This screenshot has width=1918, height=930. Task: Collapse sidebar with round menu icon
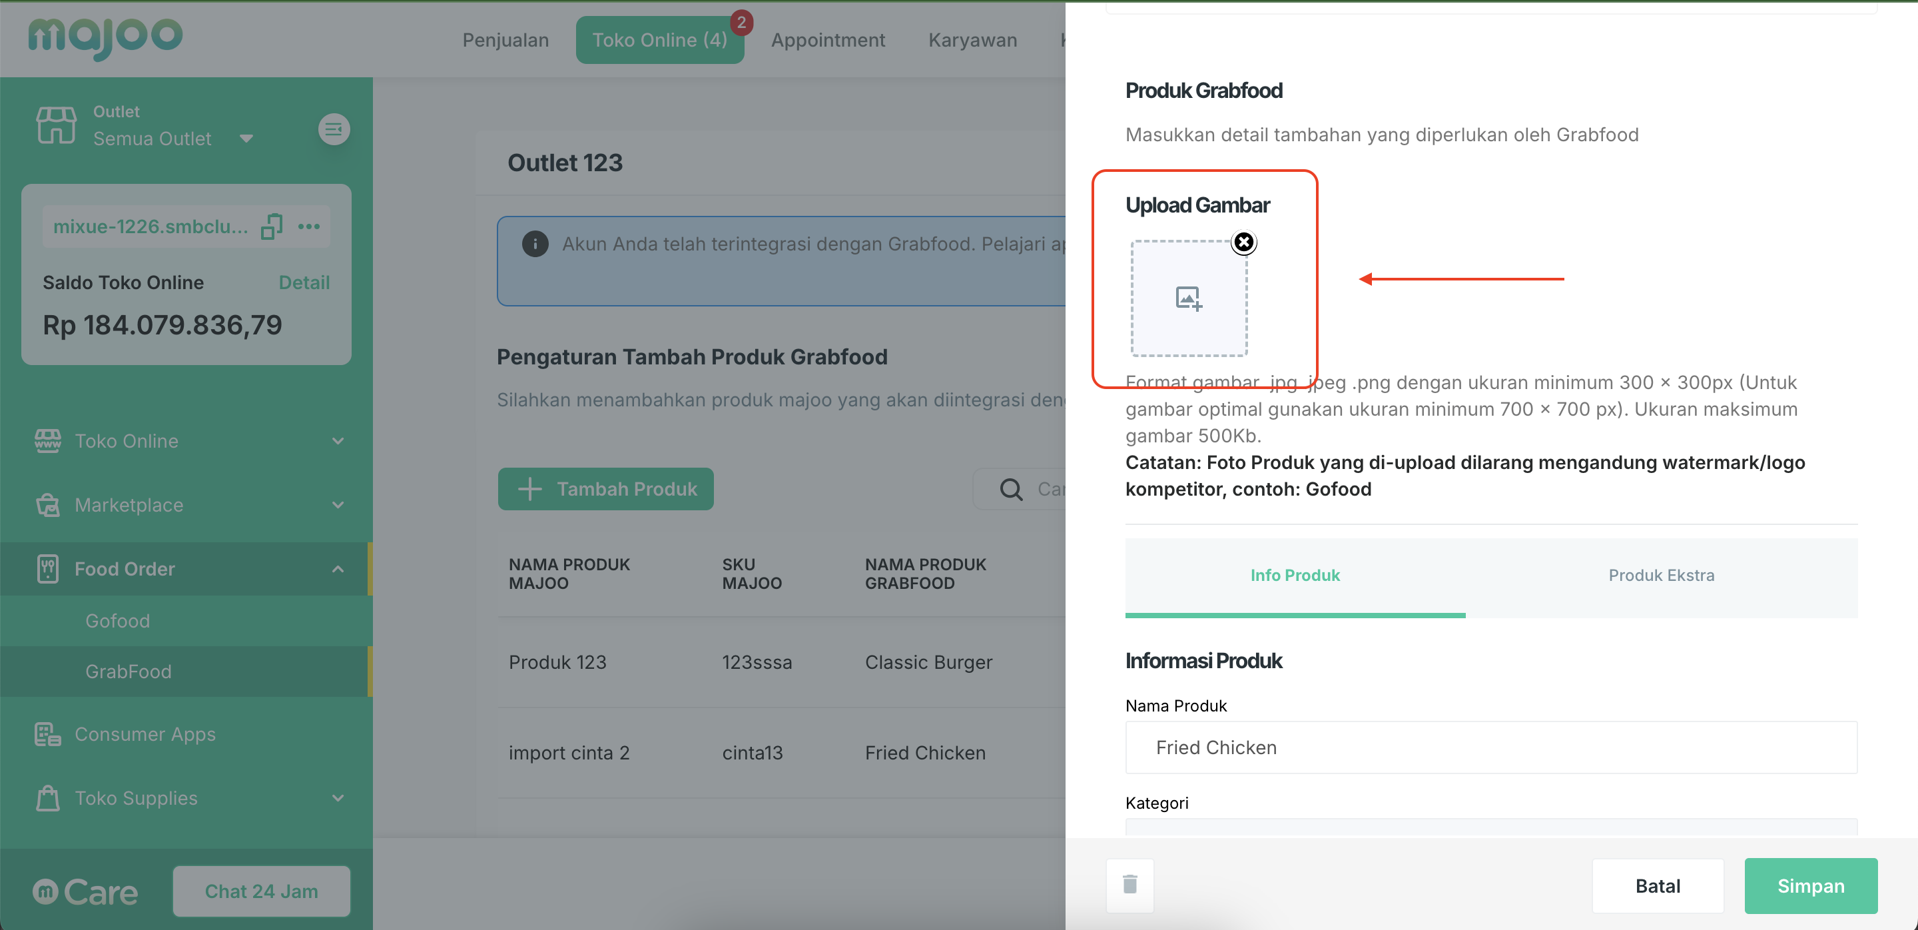(x=334, y=129)
